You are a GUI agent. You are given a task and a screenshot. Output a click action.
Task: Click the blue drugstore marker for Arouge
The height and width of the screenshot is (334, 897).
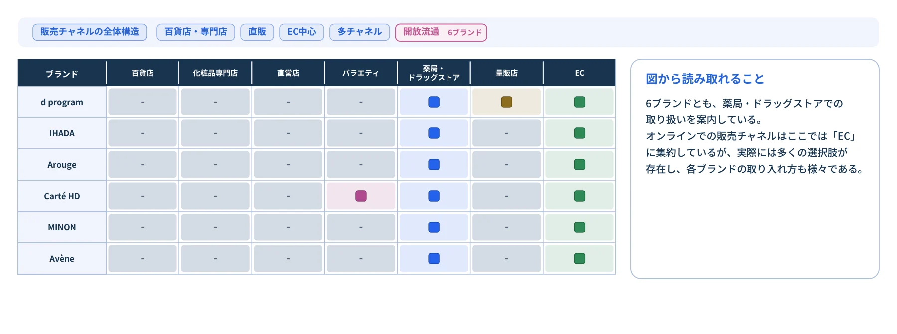[x=434, y=165]
